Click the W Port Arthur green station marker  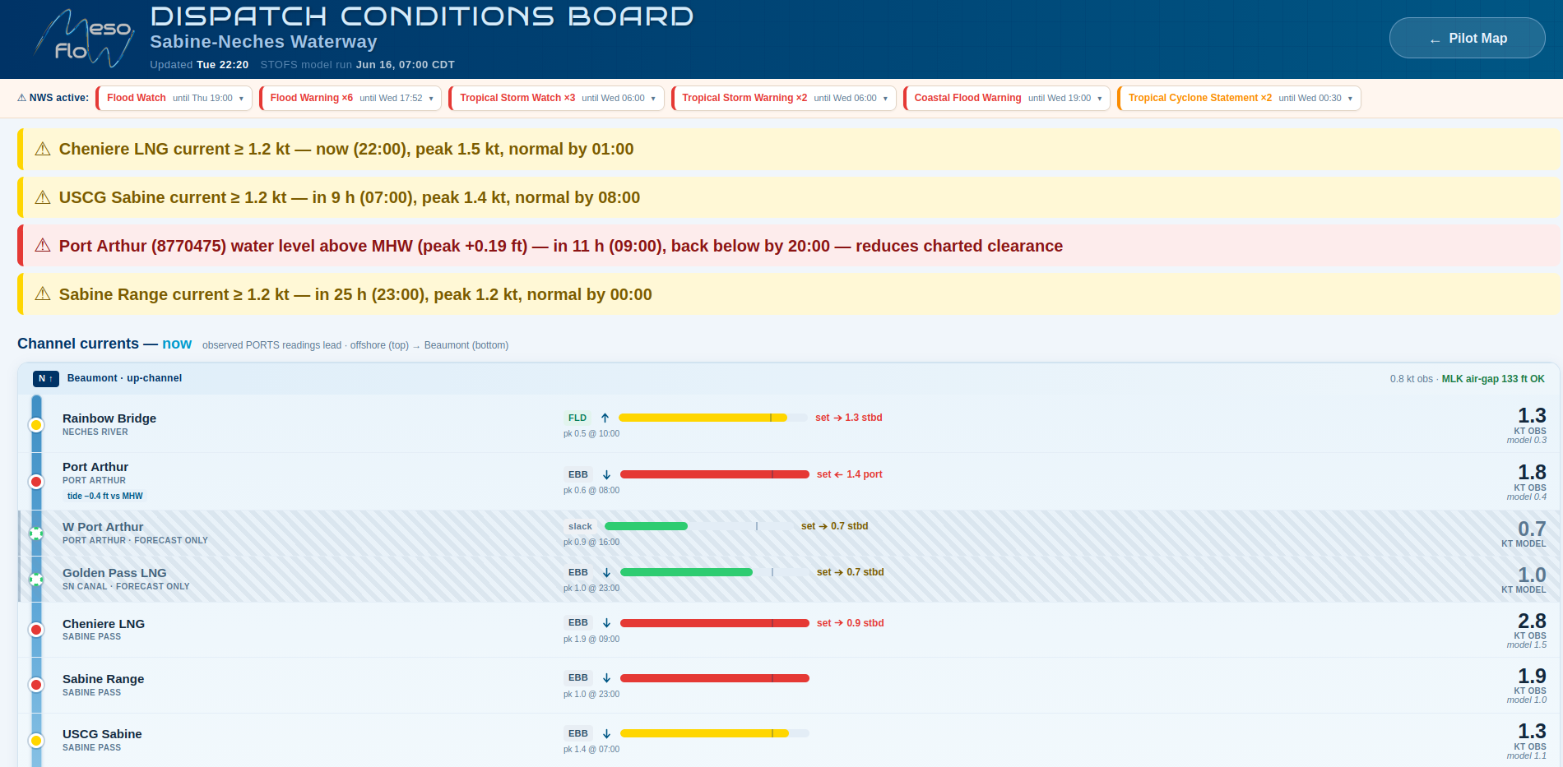pyautogui.click(x=36, y=534)
